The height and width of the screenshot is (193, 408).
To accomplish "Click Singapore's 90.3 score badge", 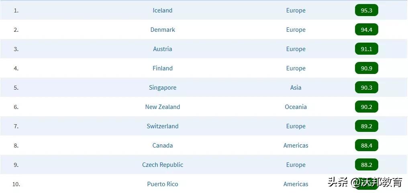I will point(366,88).
